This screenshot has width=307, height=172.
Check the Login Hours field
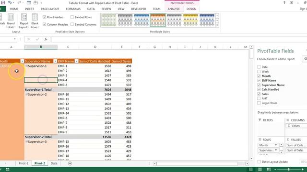coord(259,103)
